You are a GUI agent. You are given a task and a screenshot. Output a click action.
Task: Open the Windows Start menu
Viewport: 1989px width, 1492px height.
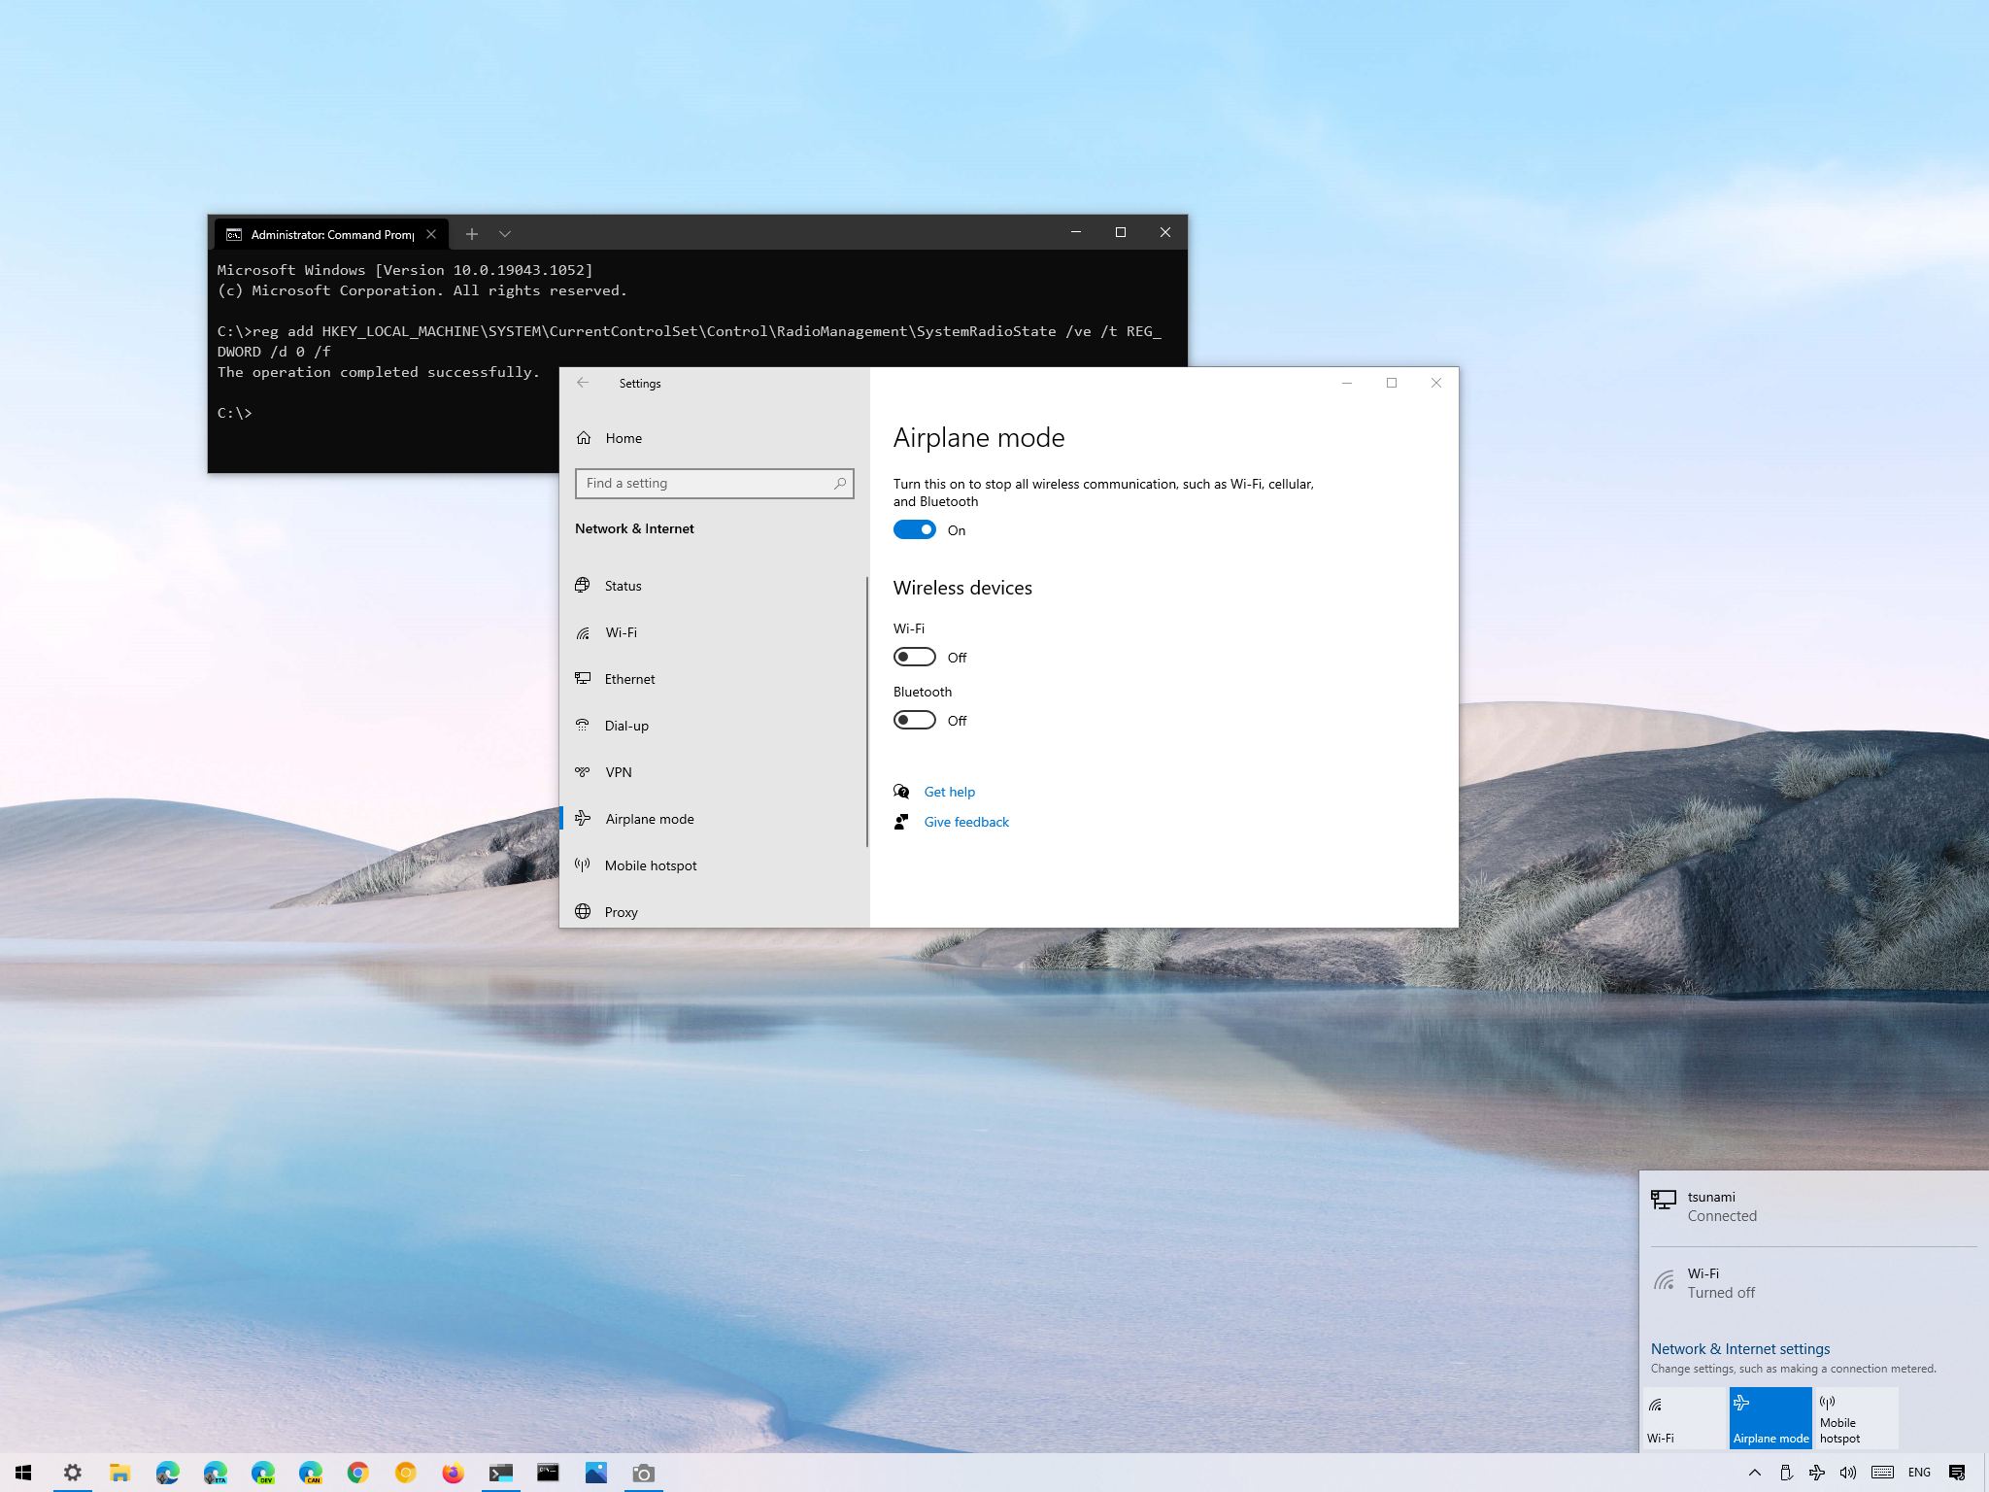click(24, 1473)
